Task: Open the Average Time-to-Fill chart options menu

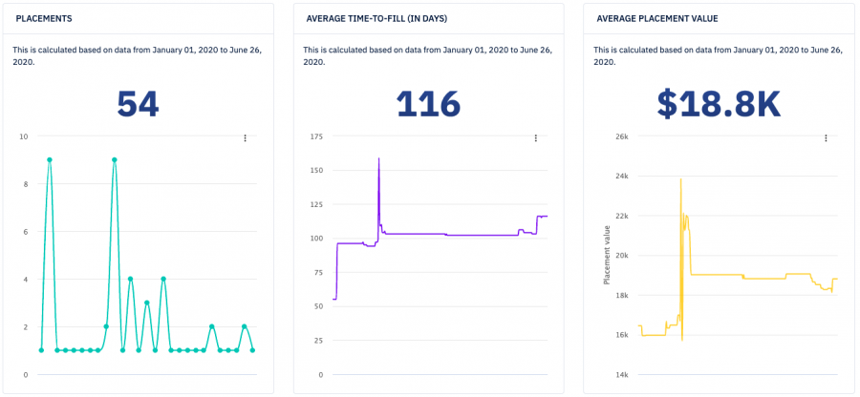Action: [x=535, y=138]
